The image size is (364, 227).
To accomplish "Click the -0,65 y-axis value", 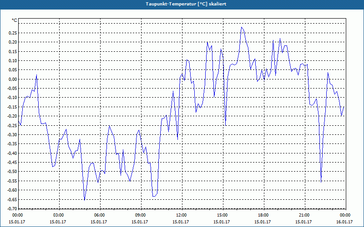I will tap(12, 200).
